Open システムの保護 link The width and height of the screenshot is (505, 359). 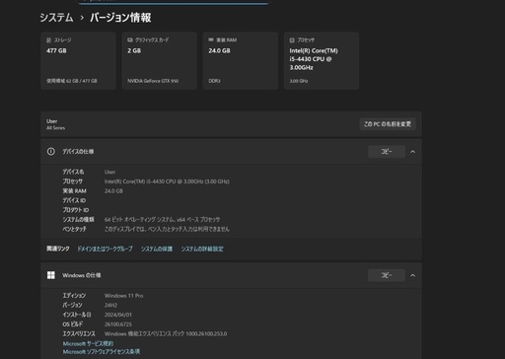click(157, 249)
